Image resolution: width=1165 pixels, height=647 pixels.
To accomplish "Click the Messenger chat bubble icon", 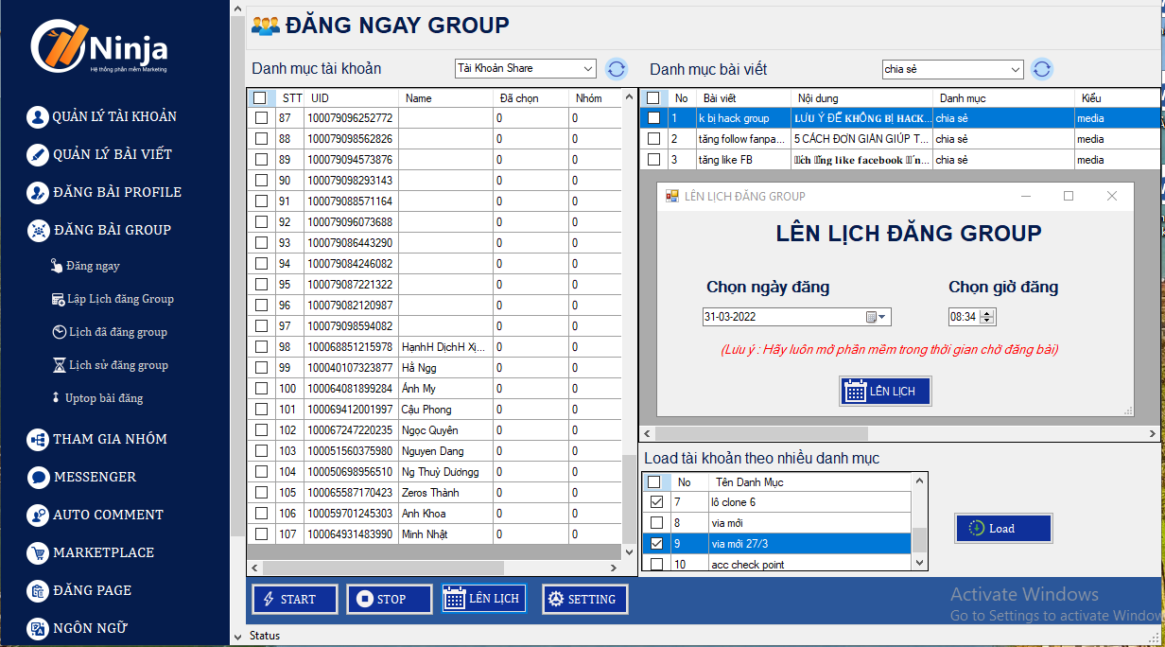I will [x=38, y=477].
